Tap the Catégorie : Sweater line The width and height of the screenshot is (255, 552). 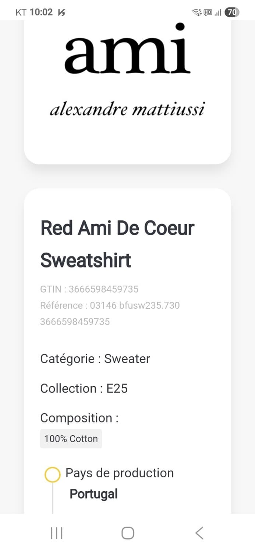[x=95, y=359]
